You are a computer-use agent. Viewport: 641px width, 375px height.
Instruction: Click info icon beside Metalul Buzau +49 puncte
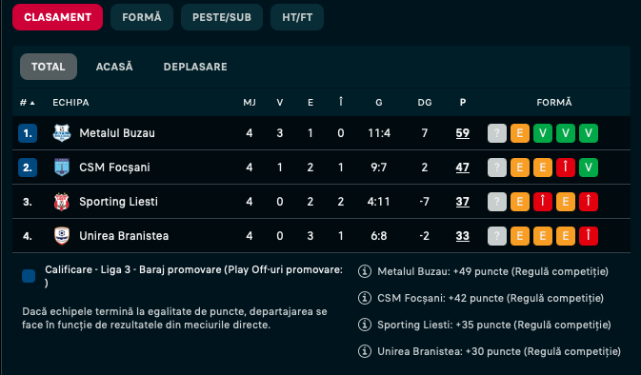(x=365, y=271)
